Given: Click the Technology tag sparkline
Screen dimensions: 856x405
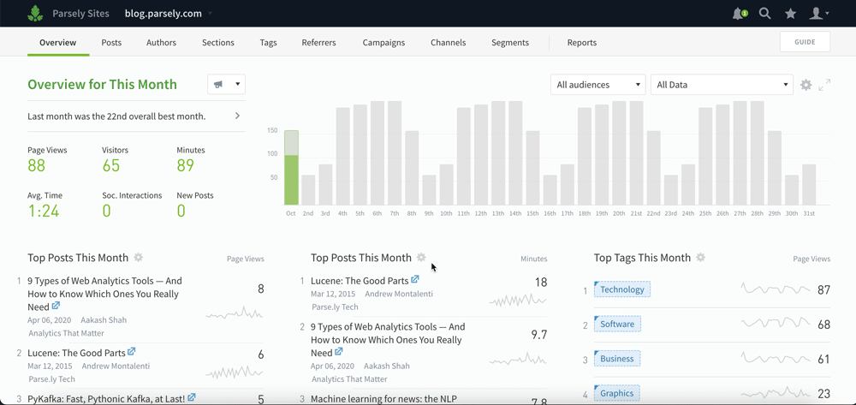Looking at the screenshot, I should click(x=776, y=289).
